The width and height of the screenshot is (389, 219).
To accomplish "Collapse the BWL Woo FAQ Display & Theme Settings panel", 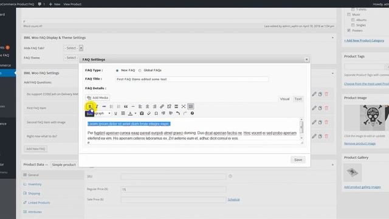I will click(x=332, y=38).
